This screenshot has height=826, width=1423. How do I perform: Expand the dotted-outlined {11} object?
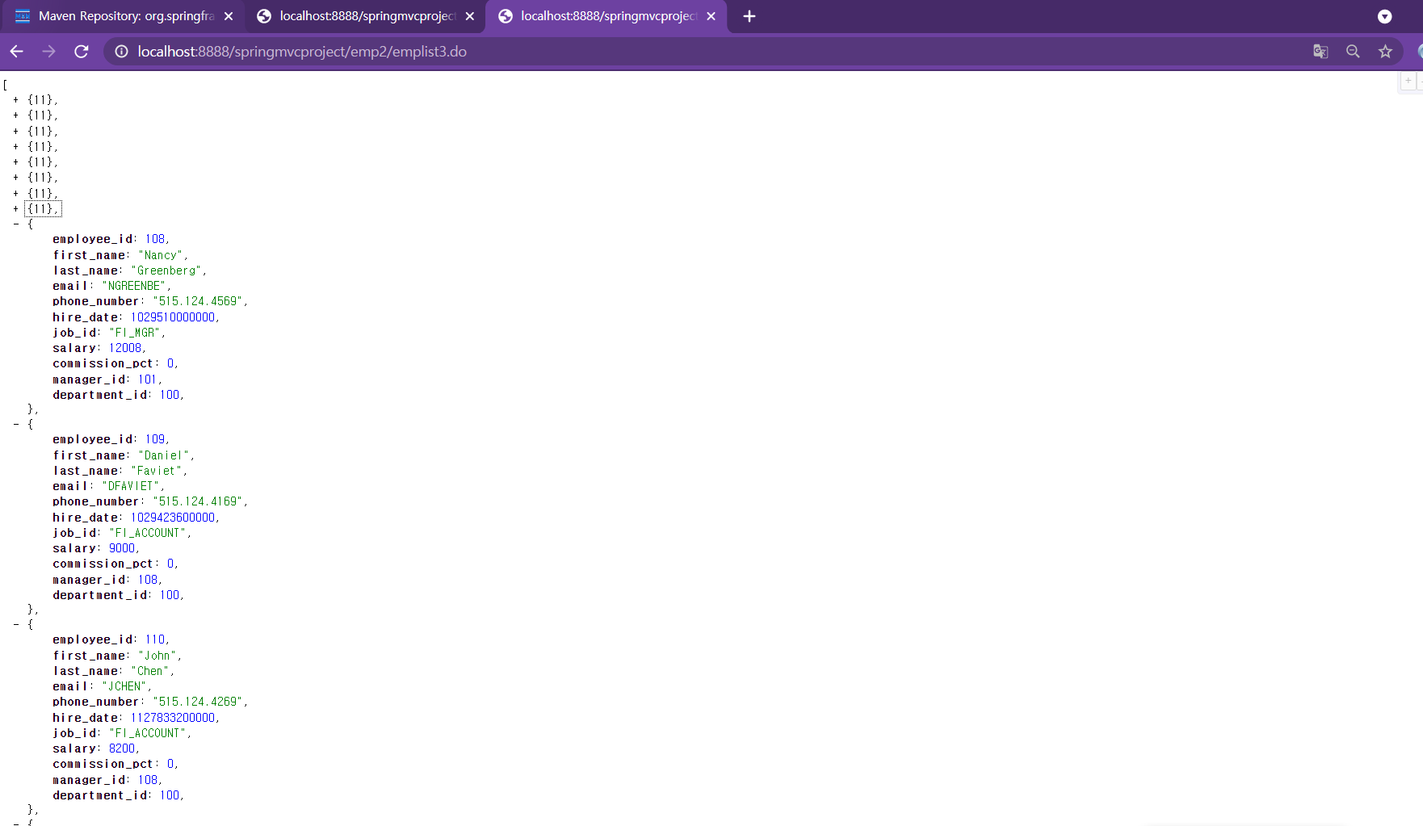pyautogui.click(x=15, y=209)
